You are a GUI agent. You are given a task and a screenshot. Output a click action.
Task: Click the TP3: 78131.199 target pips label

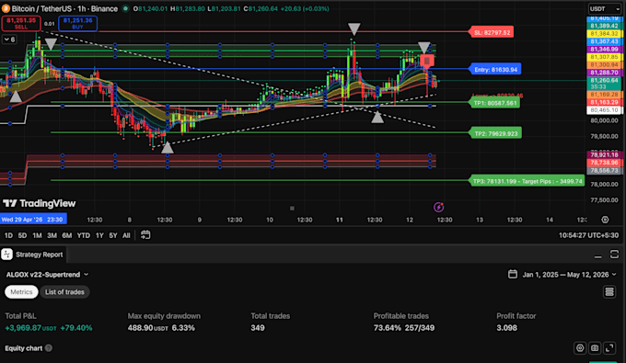pyautogui.click(x=527, y=181)
